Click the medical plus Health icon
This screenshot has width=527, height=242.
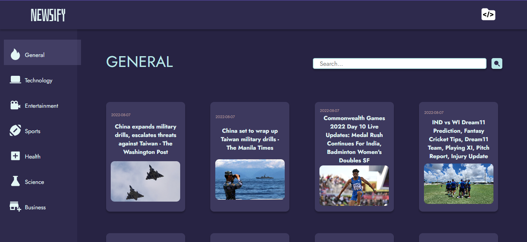(15, 156)
